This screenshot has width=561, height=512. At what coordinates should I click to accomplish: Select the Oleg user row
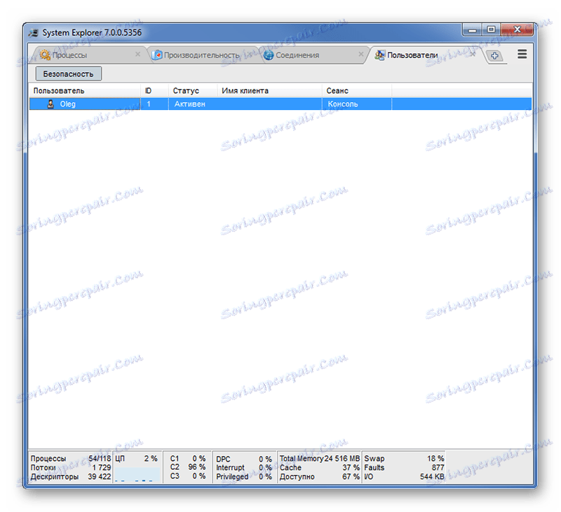pyautogui.click(x=280, y=104)
